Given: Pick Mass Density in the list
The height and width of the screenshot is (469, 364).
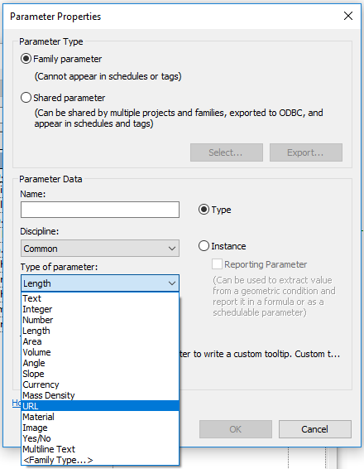Looking at the screenshot, I should tap(100, 395).
